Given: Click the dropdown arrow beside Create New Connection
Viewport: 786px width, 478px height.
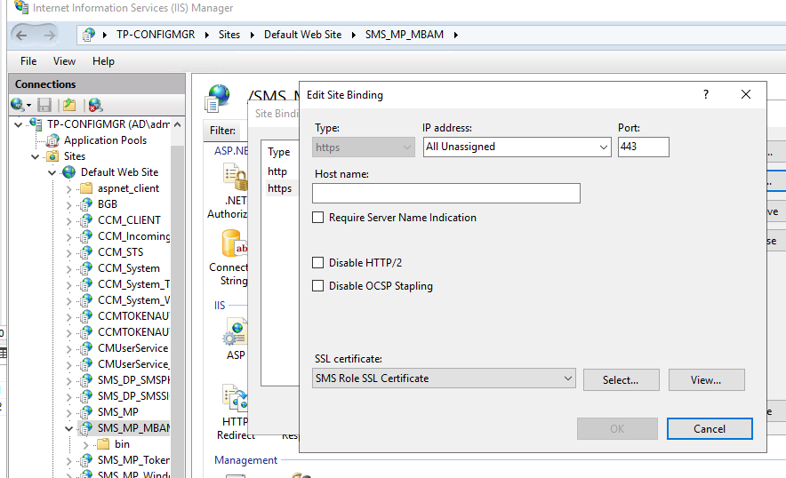Looking at the screenshot, I should click(x=28, y=105).
